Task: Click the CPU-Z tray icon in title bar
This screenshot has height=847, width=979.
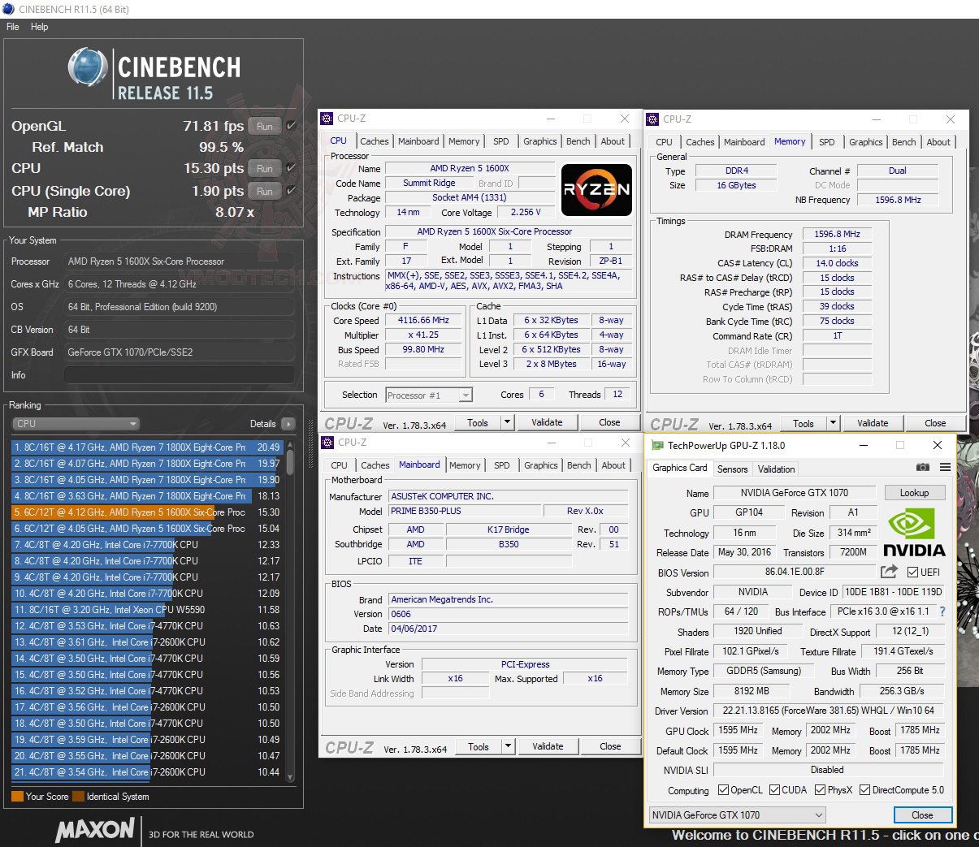Action: click(x=327, y=119)
